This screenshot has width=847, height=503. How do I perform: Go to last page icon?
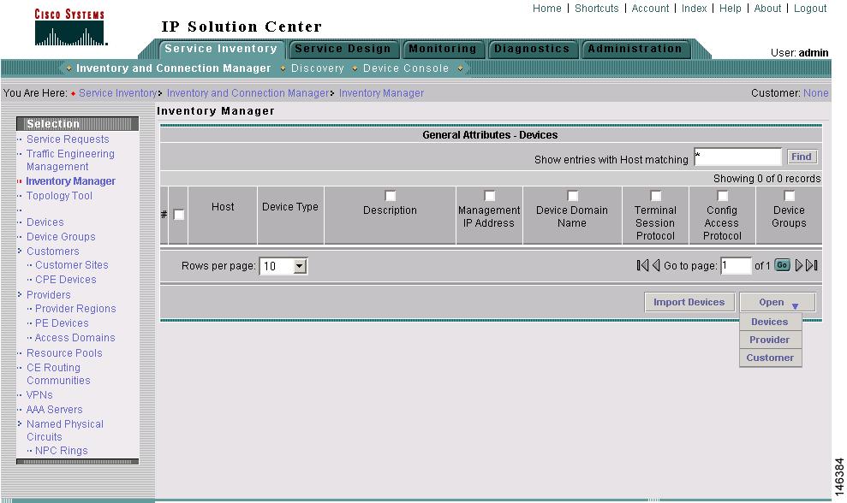812,265
